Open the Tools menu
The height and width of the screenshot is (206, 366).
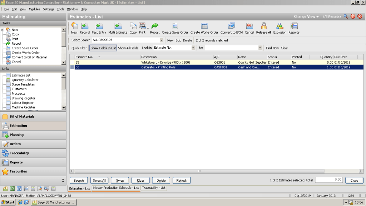coord(60,9)
